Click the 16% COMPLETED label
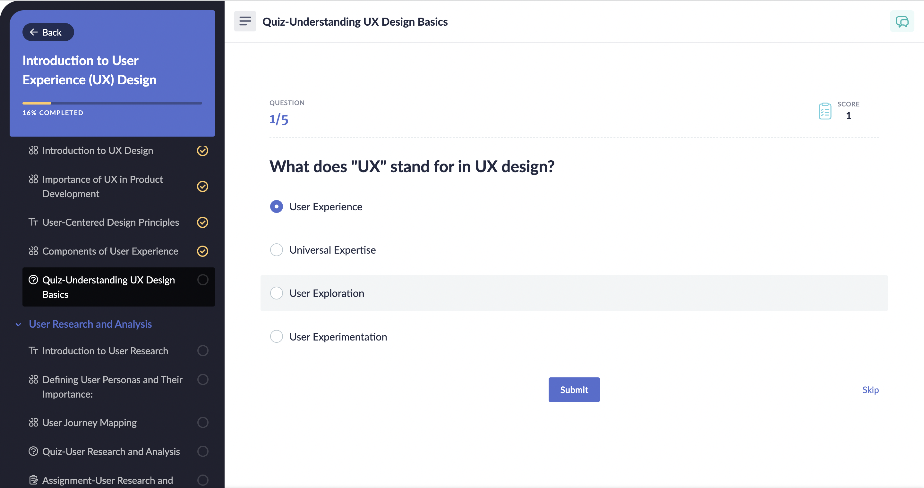This screenshot has height=488, width=924. (53, 113)
